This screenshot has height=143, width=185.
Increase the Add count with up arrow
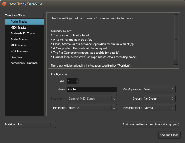(x=78, y=80)
